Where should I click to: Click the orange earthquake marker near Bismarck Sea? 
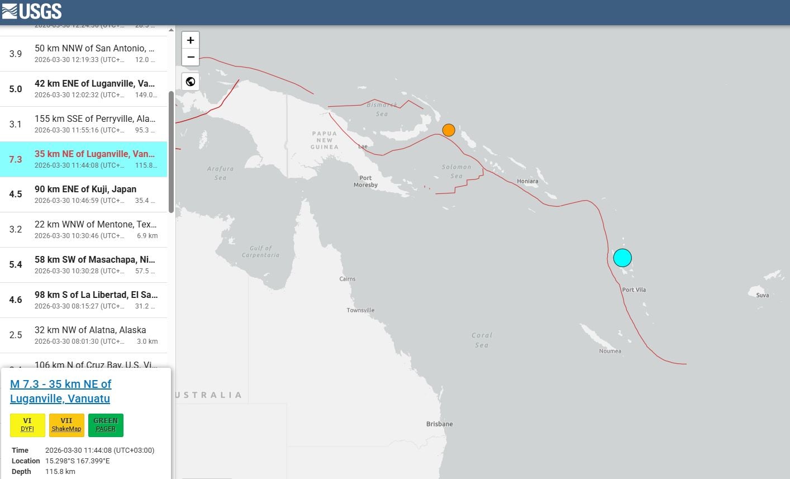(x=448, y=130)
